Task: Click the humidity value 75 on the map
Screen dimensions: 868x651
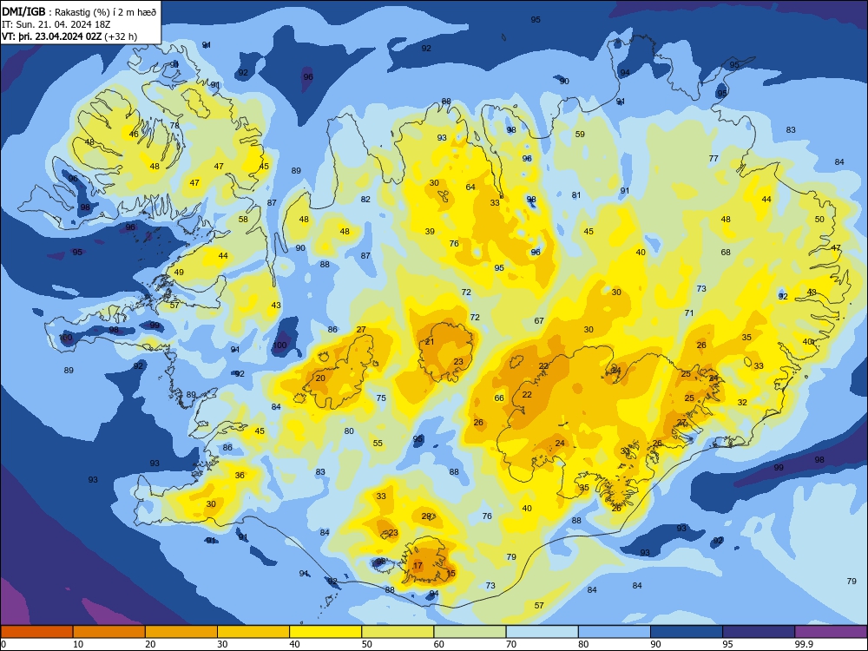Action: pyautogui.click(x=381, y=398)
